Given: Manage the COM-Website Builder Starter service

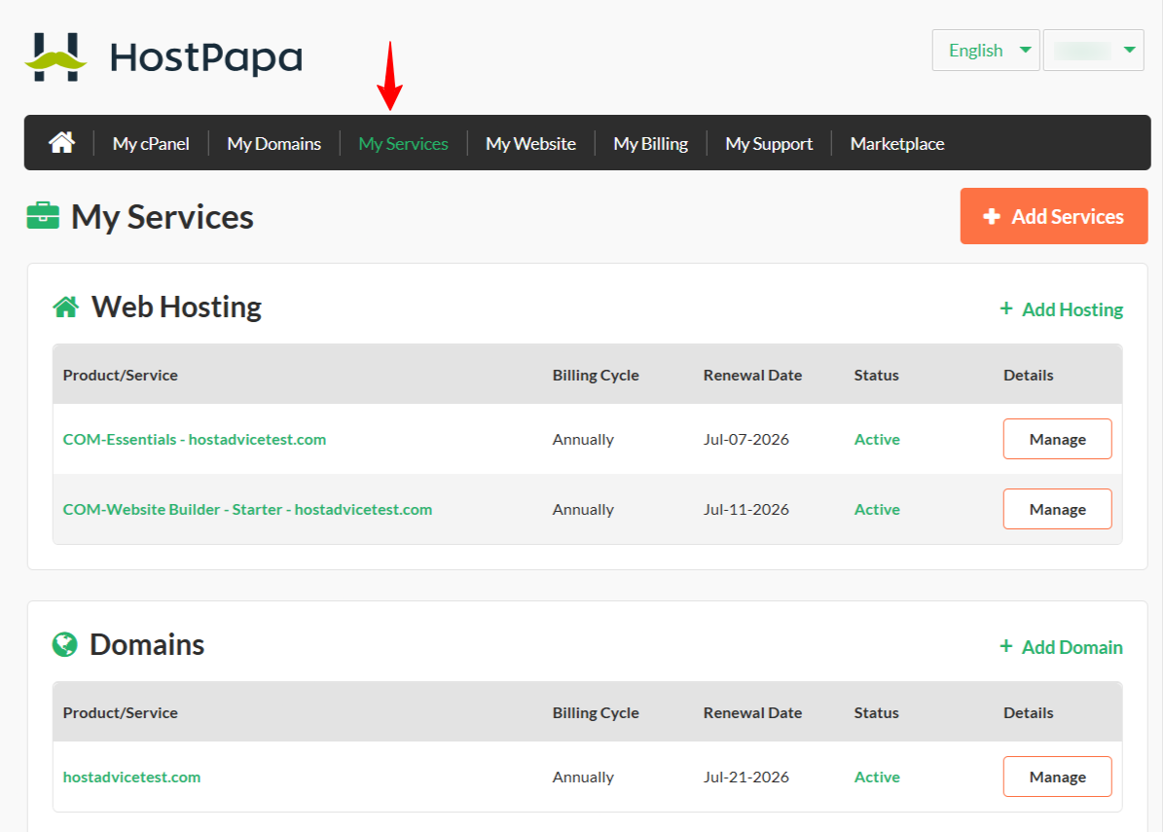Looking at the screenshot, I should point(1058,510).
